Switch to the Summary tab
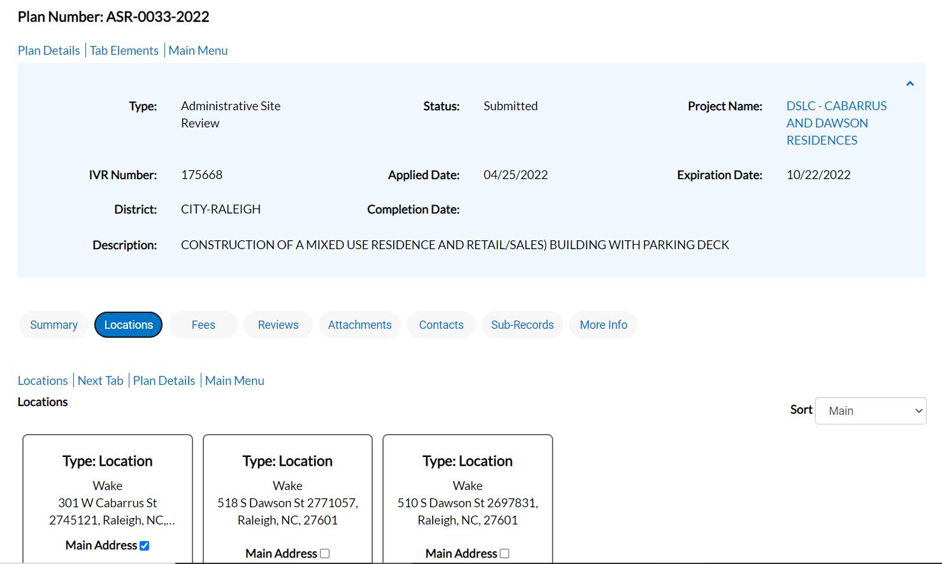Screen dimensions: 942x564 pyautogui.click(x=54, y=325)
